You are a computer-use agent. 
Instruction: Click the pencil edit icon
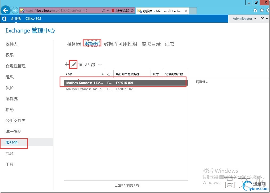coord(73,65)
